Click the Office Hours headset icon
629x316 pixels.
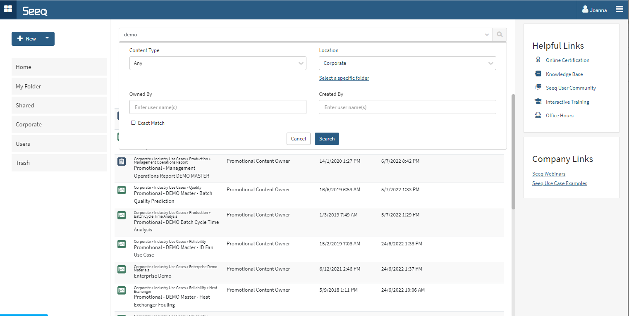coord(538,115)
